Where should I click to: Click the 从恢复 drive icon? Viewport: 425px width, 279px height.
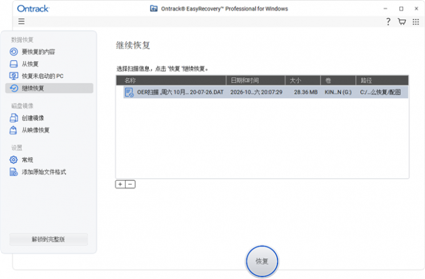point(14,64)
